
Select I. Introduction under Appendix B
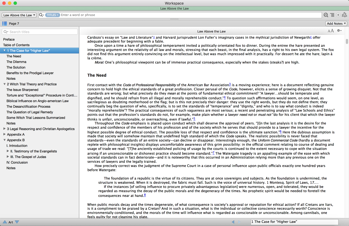(17, 146)
